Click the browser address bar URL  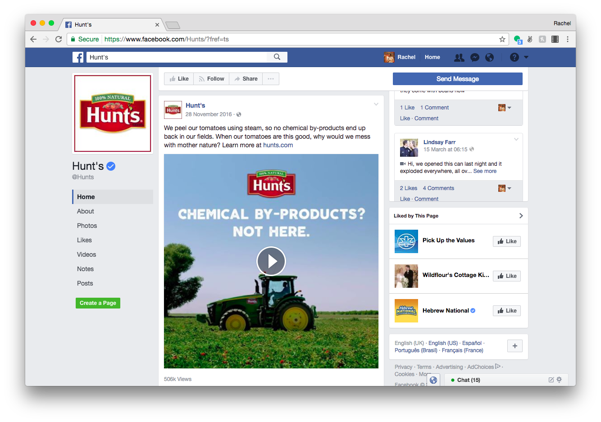pos(167,39)
